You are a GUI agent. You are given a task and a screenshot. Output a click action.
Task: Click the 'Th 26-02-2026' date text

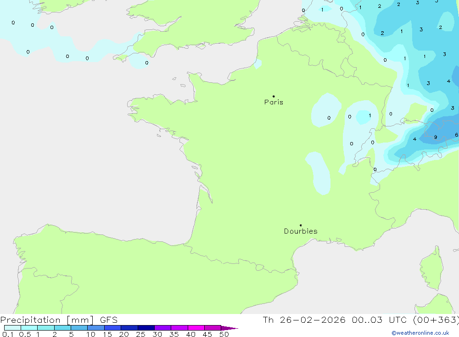304,320
